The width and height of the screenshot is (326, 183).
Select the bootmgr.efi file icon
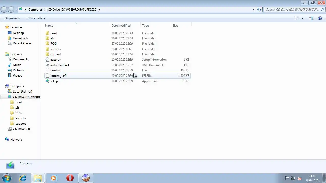[47, 76]
